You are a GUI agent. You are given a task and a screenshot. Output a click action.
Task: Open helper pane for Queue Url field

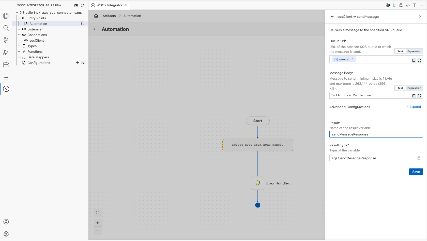(414, 60)
